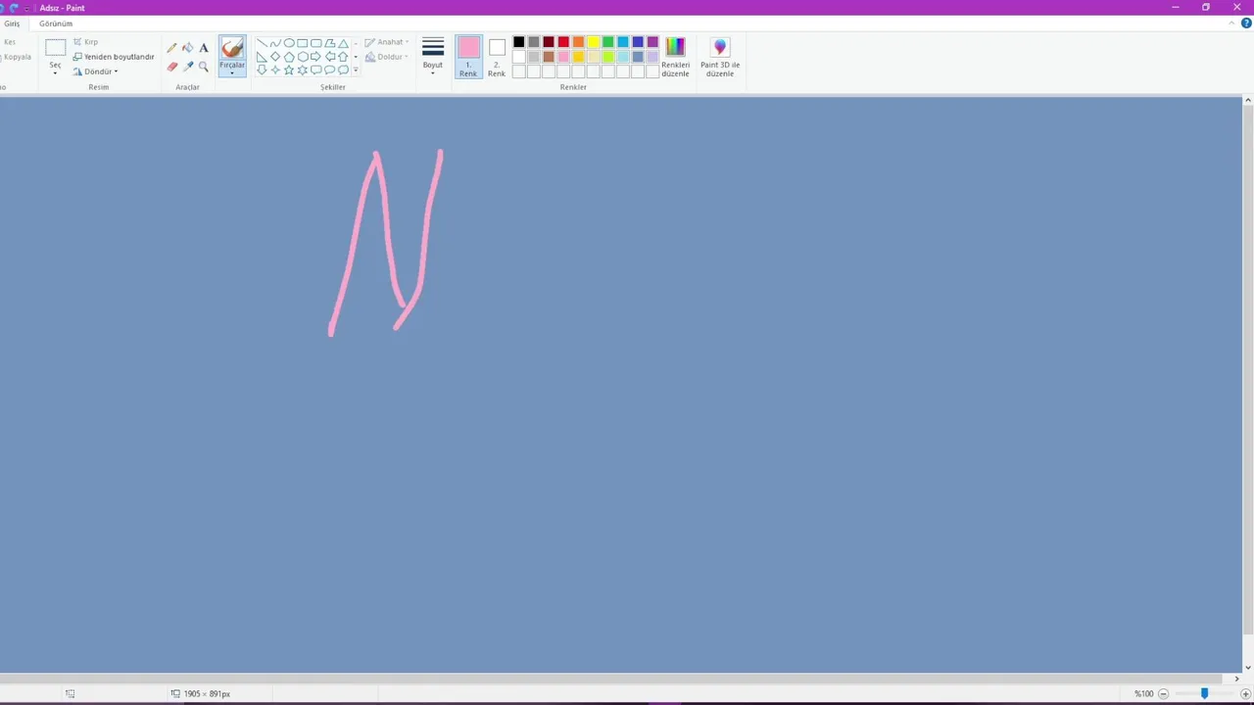Choose the curve shape
This screenshot has width=1254, height=705.
pos(275,43)
